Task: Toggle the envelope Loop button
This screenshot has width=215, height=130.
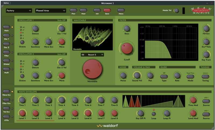Action: click(x=154, y=114)
